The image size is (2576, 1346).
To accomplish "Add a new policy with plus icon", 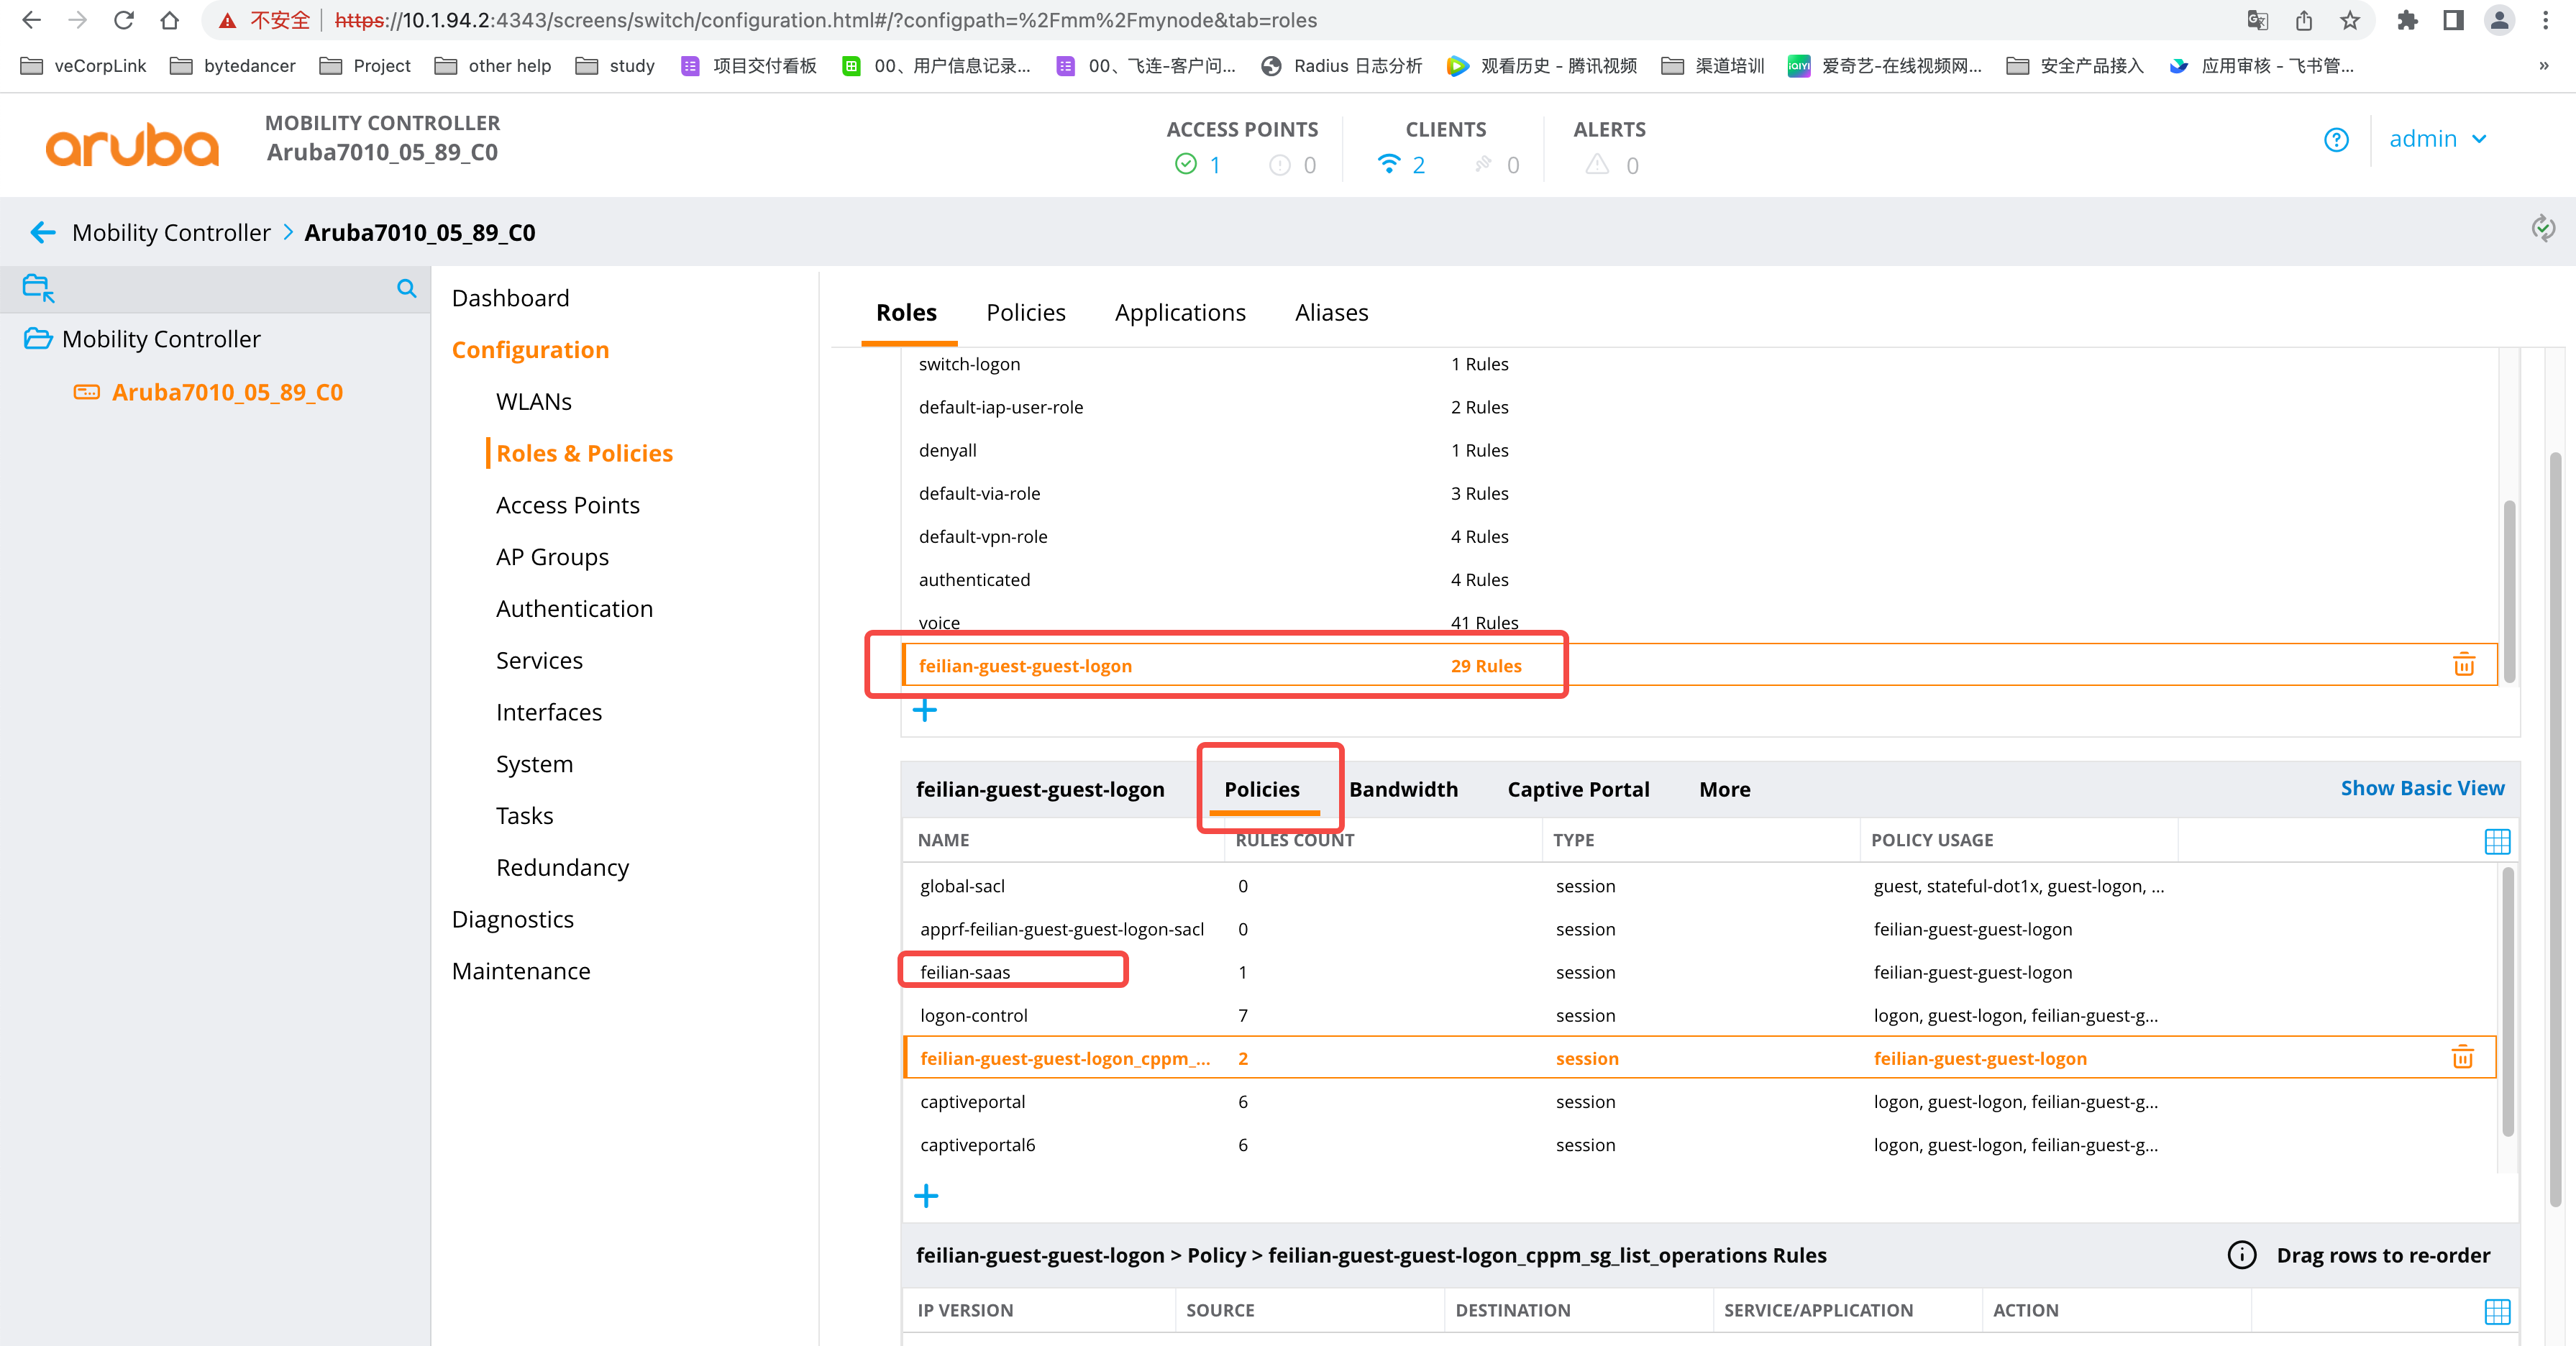I will tap(926, 1196).
